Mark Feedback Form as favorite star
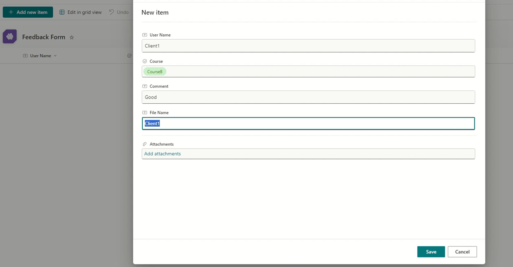This screenshot has height=267, width=513. pyautogui.click(x=72, y=37)
